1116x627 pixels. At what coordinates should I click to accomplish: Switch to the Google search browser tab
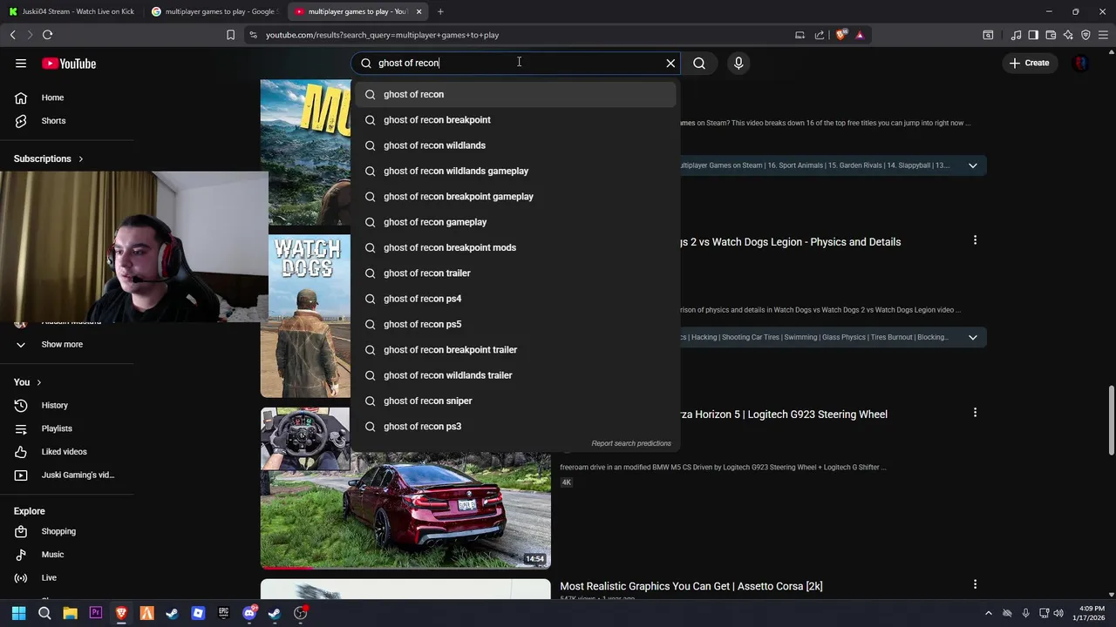coord(214,11)
